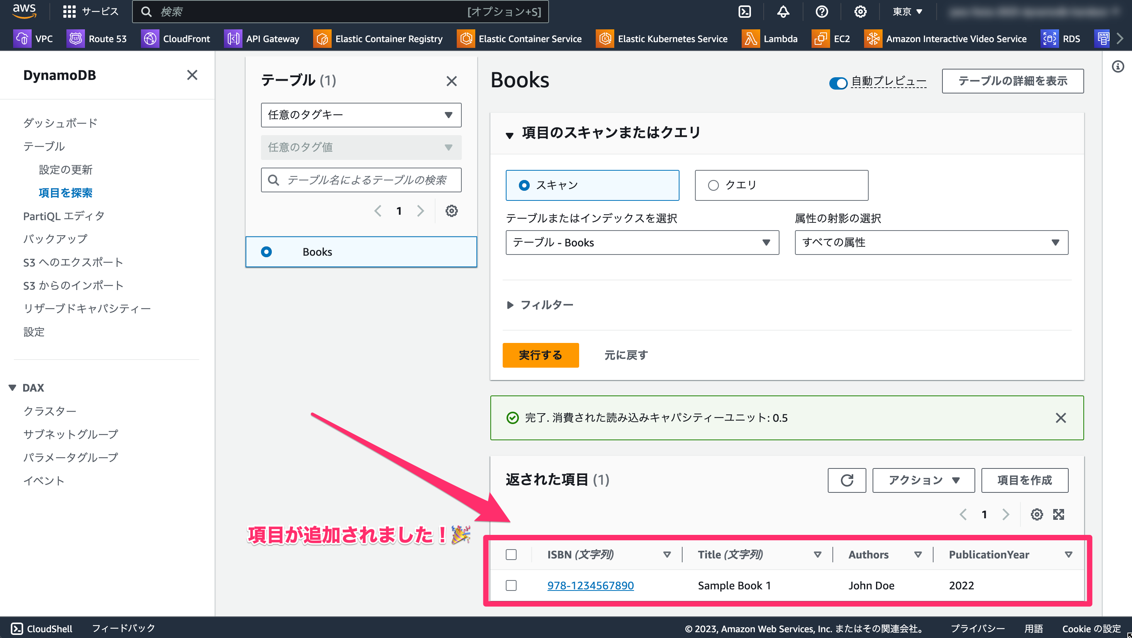Focus the テーブル名によるテーブルの検索 field
The width and height of the screenshot is (1132, 638).
point(361,180)
